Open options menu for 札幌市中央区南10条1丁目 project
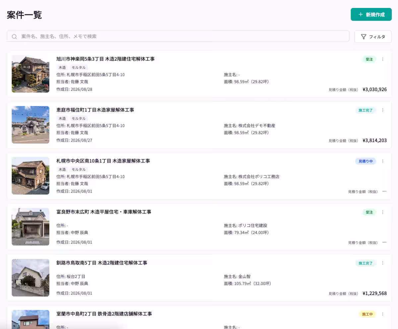This screenshot has height=329, width=398. point(382,161)
